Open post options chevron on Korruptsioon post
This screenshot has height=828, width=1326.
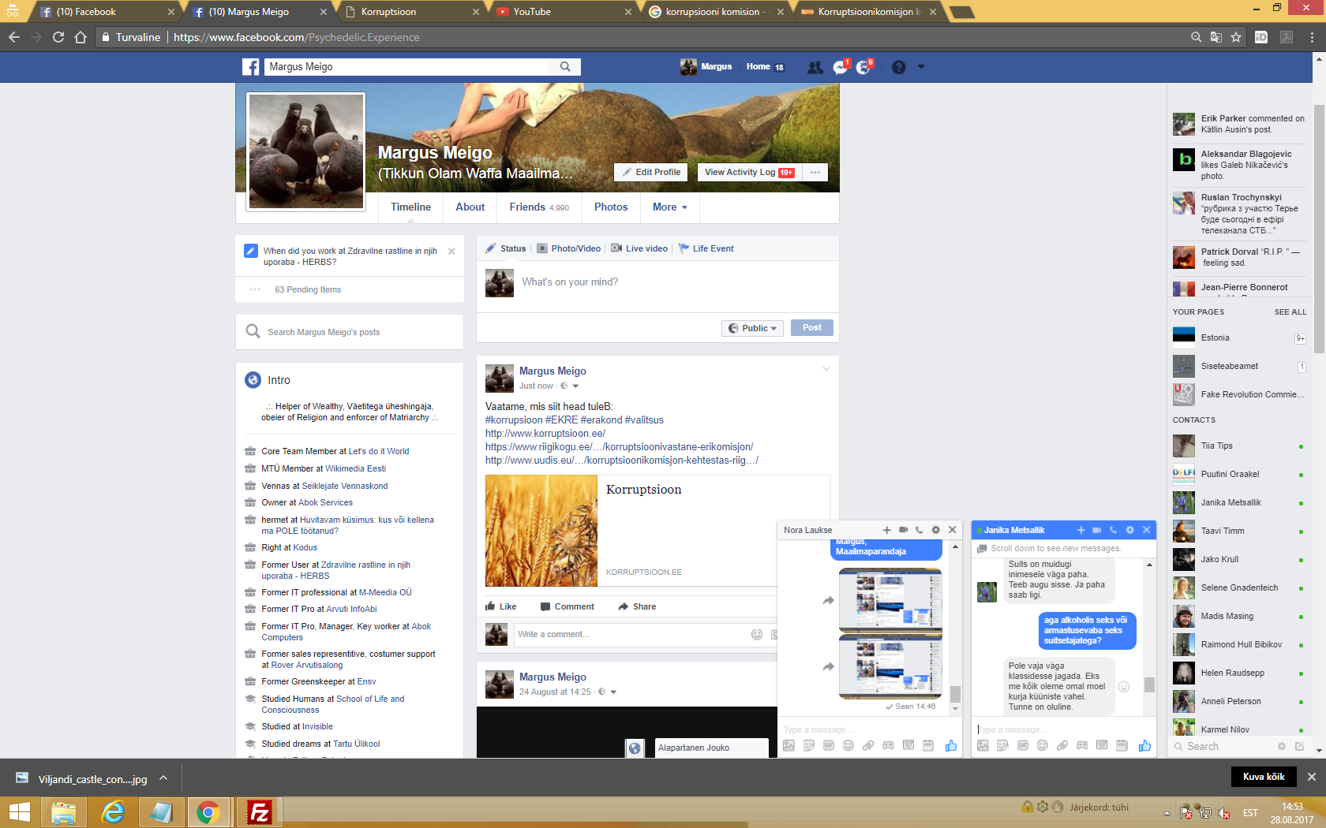826,369
